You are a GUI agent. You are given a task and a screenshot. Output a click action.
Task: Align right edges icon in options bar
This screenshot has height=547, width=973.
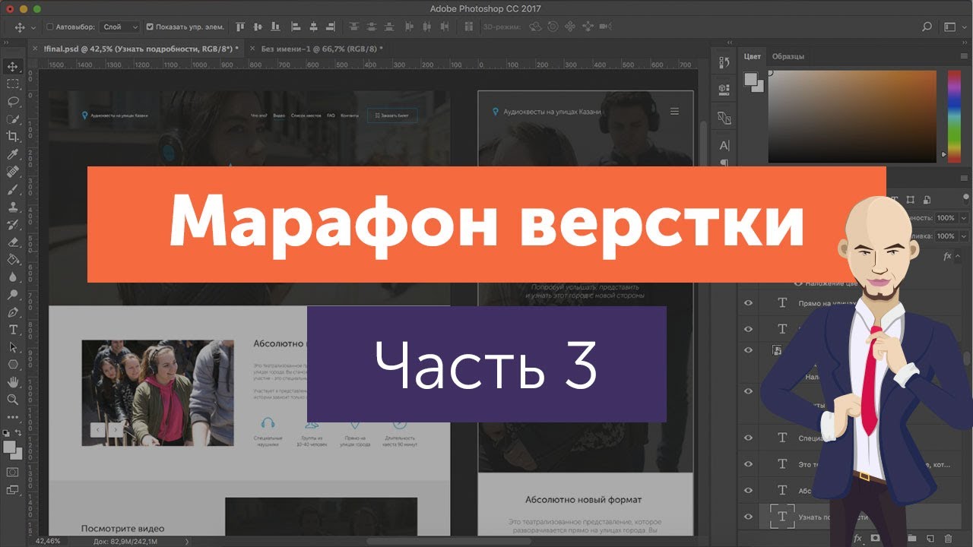(x=331, y=27)
